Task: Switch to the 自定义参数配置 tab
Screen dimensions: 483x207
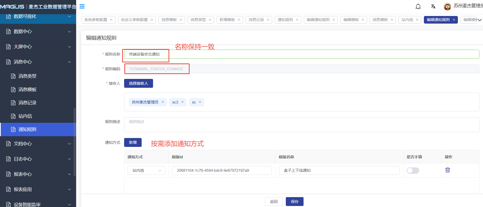Action: 134,20
